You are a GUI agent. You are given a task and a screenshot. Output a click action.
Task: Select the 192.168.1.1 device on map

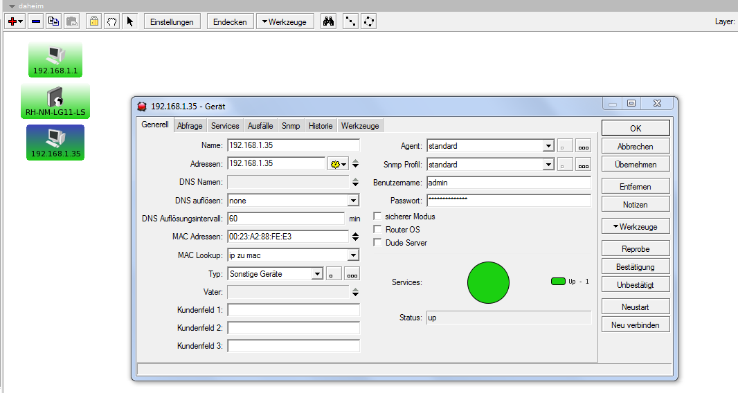55,59
